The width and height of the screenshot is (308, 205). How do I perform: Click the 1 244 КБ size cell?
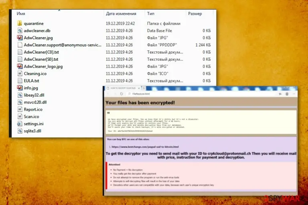203,45
